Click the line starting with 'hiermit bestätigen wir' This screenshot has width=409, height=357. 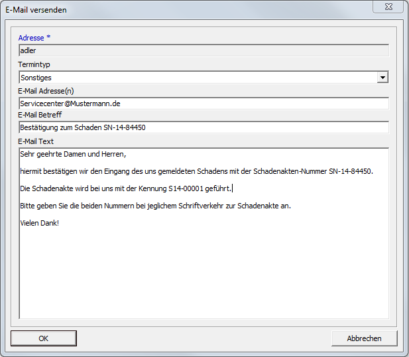click(x=196, y=172)
